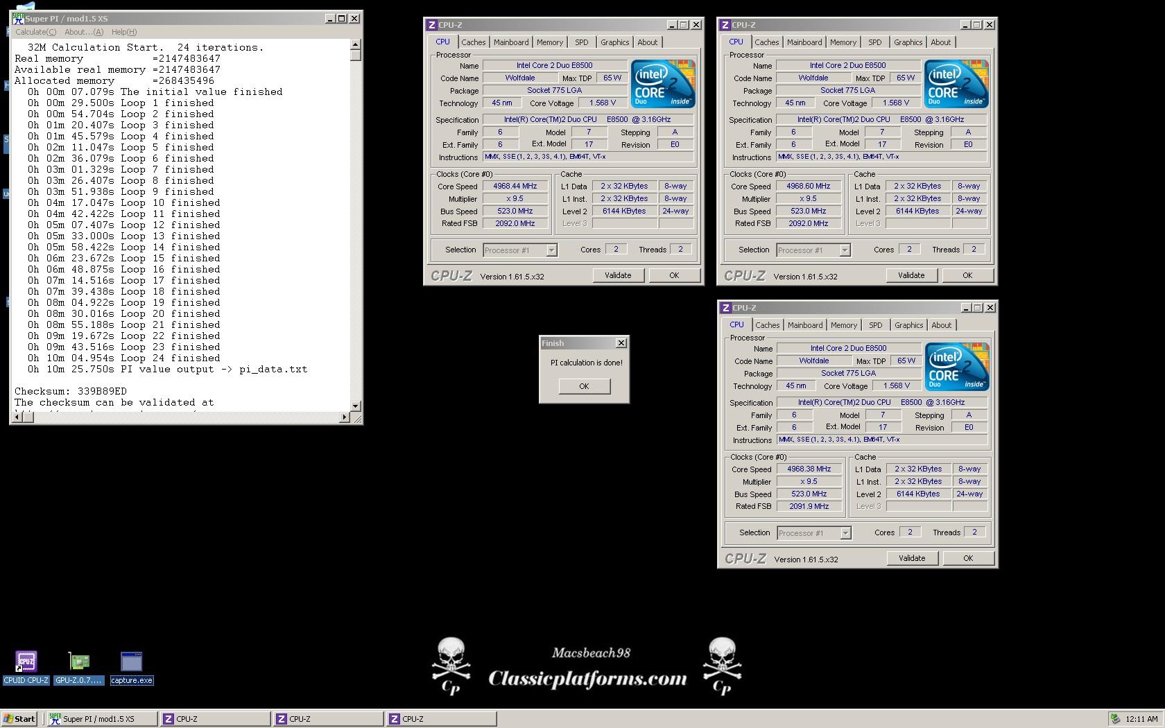Open Graphics tab in bottom CPU-Z
This screenshot has height=728, width=1165.
pos(908,325)
